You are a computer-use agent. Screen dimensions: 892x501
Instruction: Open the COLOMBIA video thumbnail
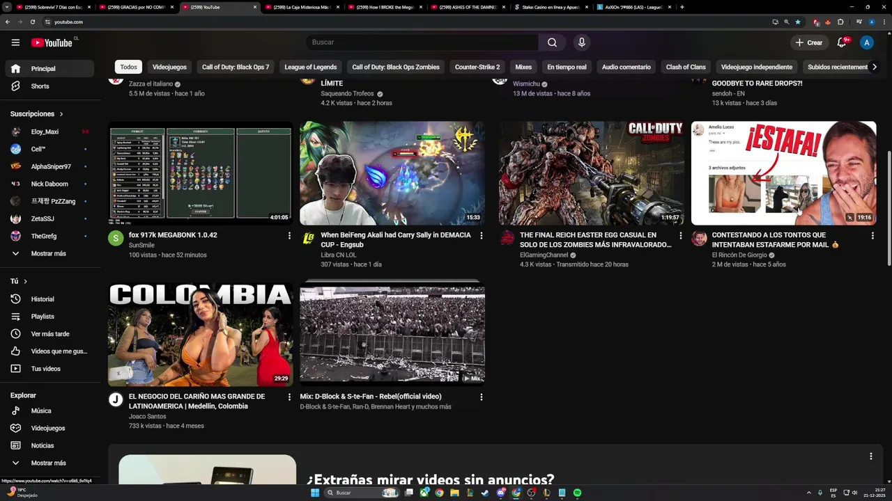point(200,334)
